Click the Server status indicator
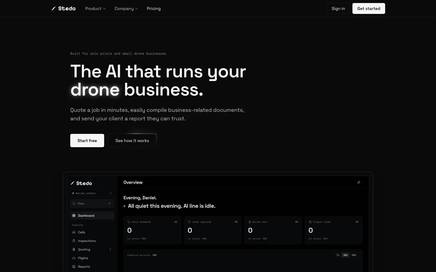The width and height of the screenshot is (436, 272). click(92, 193)
